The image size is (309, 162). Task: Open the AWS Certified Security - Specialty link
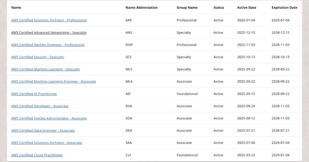[38, 57]
